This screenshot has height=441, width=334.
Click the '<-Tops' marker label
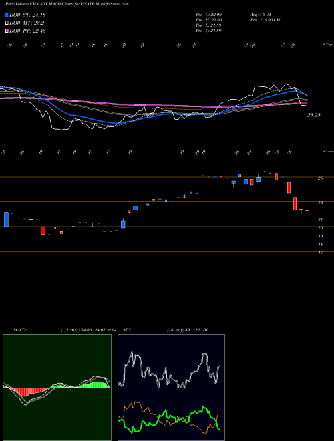pos(328,45)
